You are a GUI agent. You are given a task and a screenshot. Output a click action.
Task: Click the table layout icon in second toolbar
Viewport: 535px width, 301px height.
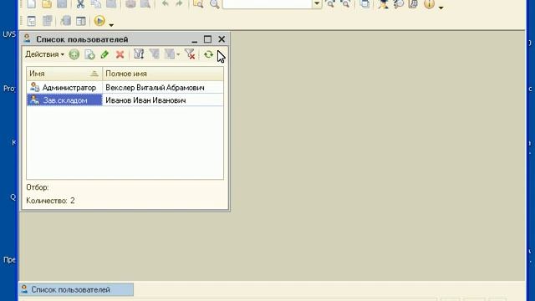pos(81,21)
